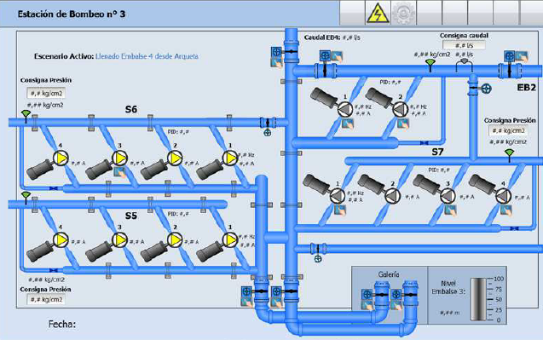
Task: Click the Nivel Embalse 3 level gauge
Action: tap(479, 299)
